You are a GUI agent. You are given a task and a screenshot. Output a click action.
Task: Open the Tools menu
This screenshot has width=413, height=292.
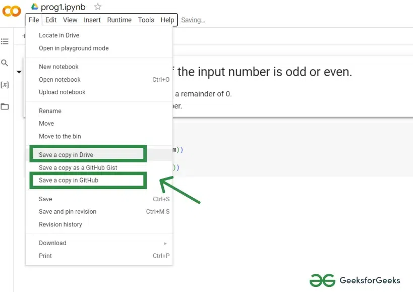click(146, 20)
